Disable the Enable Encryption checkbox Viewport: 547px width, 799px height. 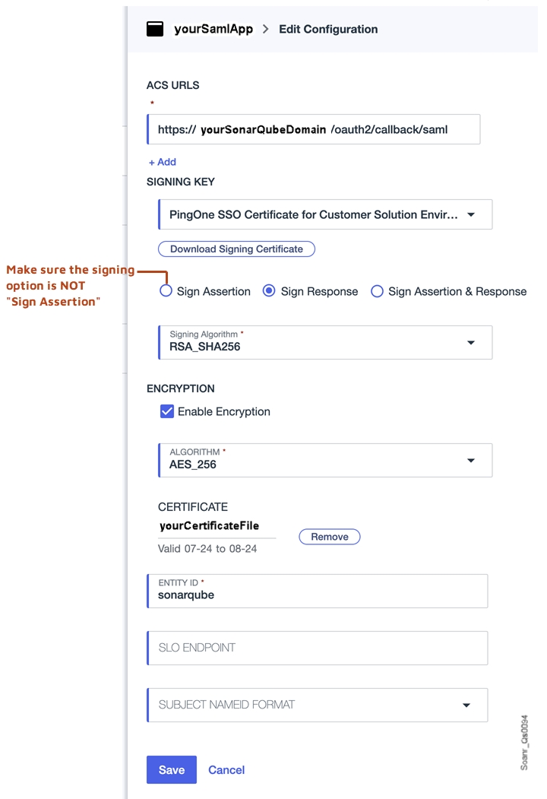[167, 411]
